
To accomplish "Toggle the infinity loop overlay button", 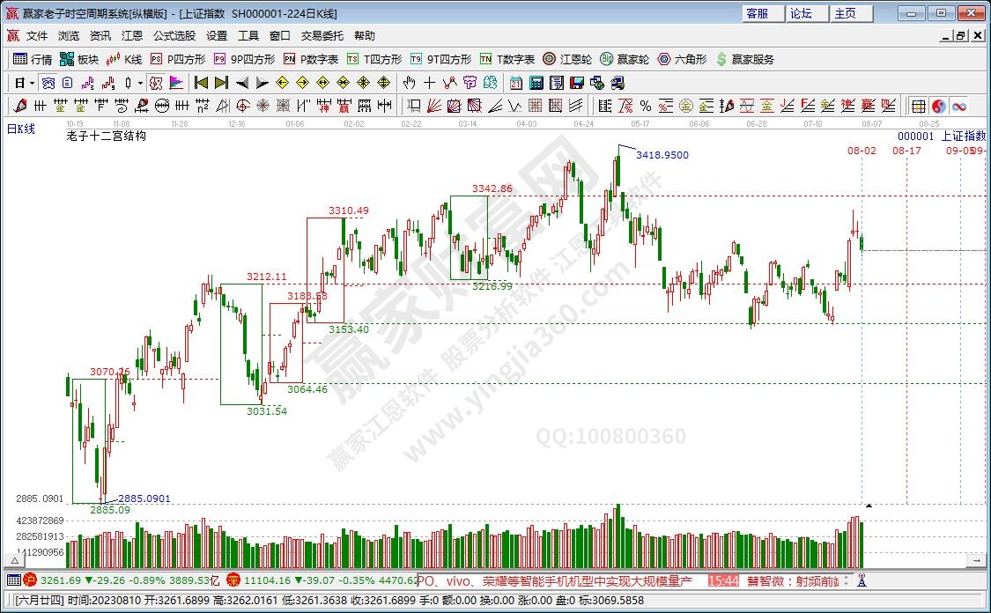I will click(x=959, y=106).
